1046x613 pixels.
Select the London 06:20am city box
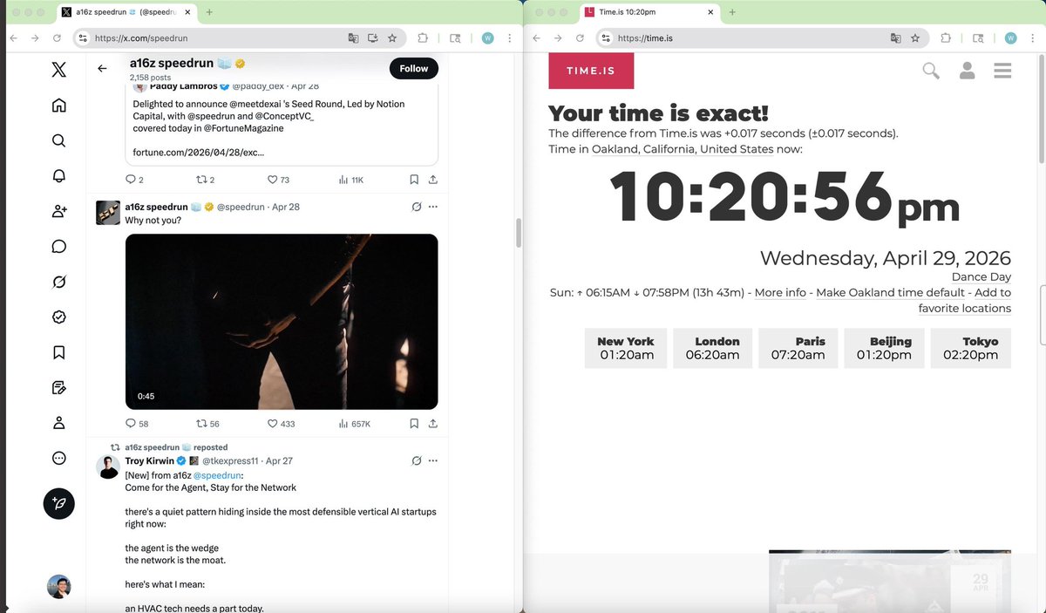point(712,348)
